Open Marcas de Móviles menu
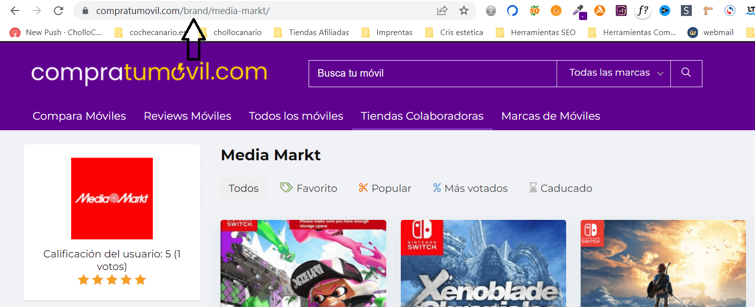Screen dimensions: 755x307 coord(551,116)
